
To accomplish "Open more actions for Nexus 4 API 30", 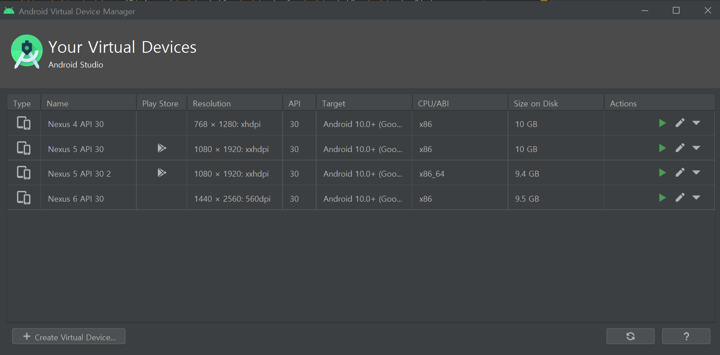I will [696, 123].
